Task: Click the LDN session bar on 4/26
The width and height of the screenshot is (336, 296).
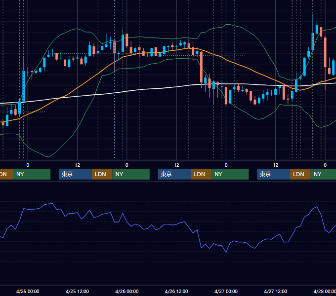Action: (201, 174)
